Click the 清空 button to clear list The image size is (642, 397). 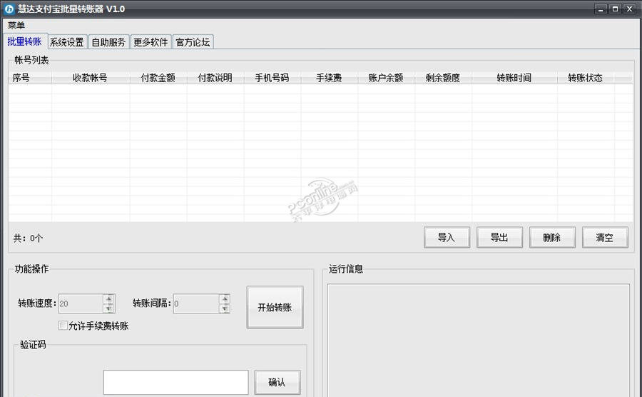click(x=605, y=237)
